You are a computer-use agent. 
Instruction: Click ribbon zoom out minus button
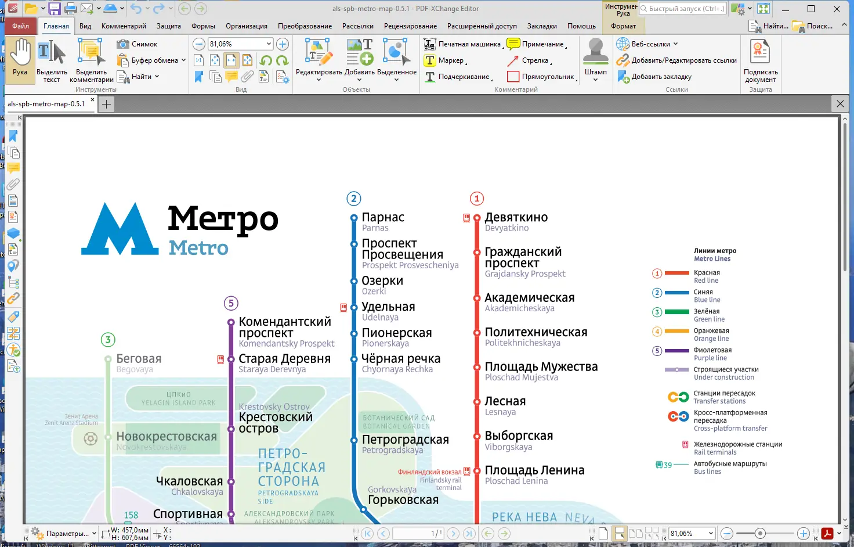point(199,44)
